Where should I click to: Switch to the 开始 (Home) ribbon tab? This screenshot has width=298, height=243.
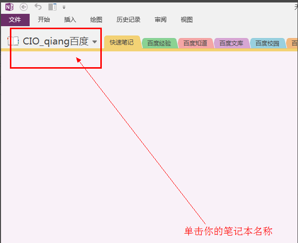tap(44, 20)
